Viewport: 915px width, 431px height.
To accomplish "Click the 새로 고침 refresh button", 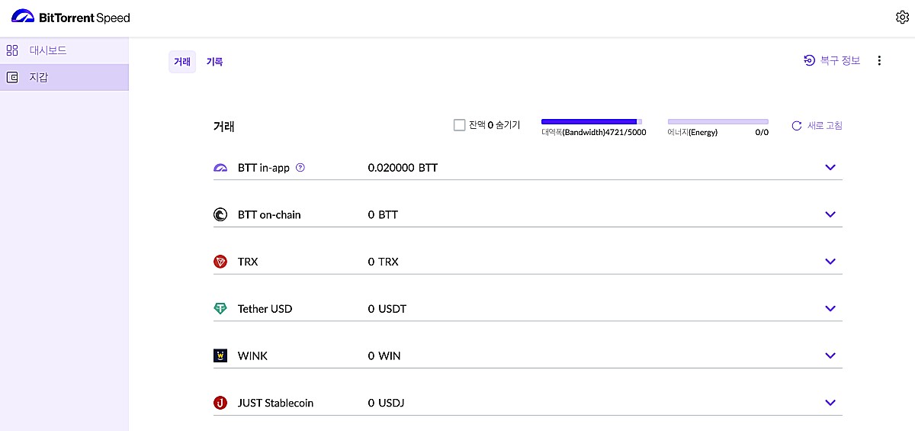I will 817,126.
